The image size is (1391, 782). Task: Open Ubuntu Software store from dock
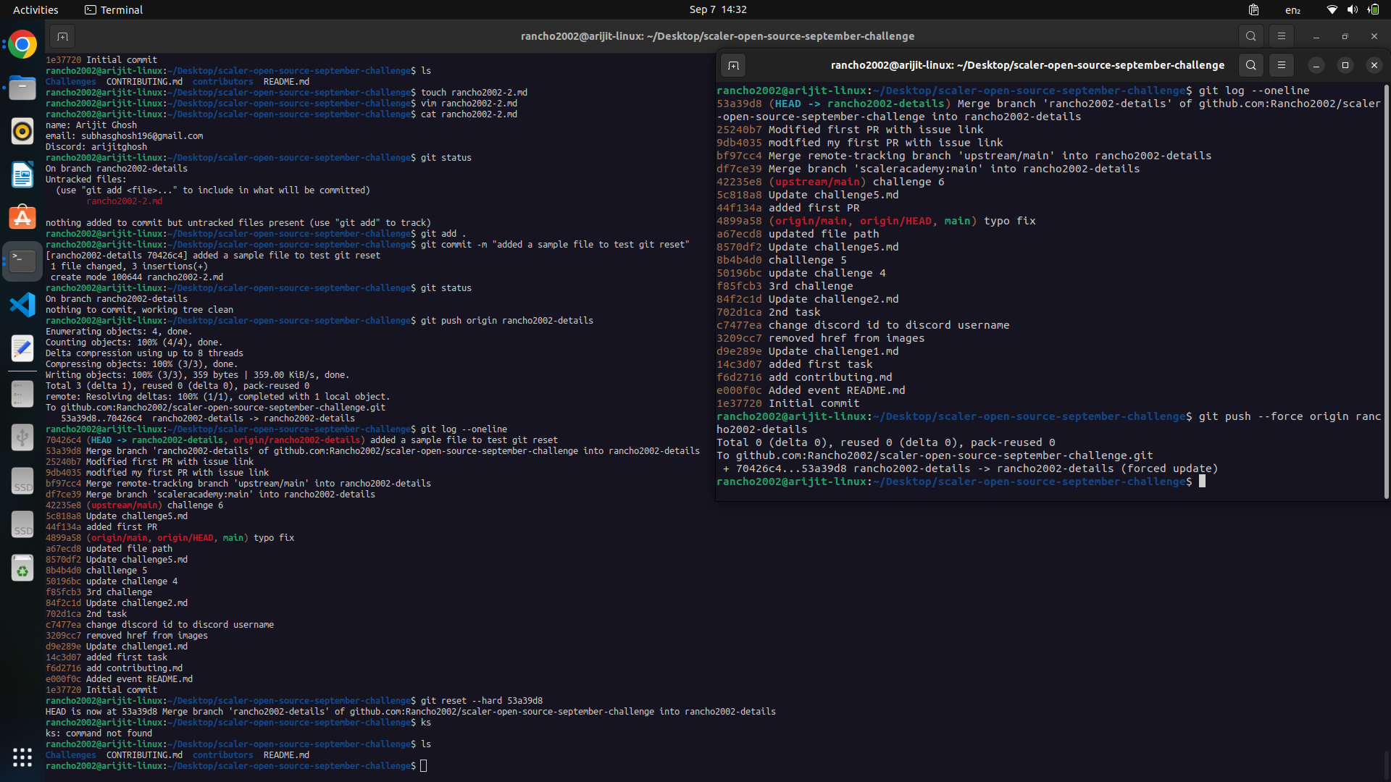coord(22,217)
